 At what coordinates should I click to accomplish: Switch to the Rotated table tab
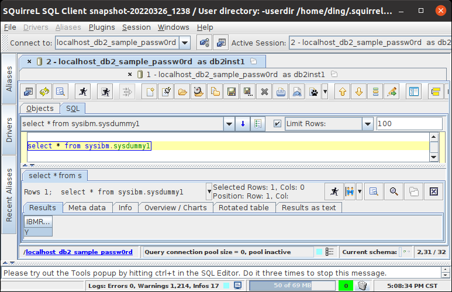pos(244,208)
